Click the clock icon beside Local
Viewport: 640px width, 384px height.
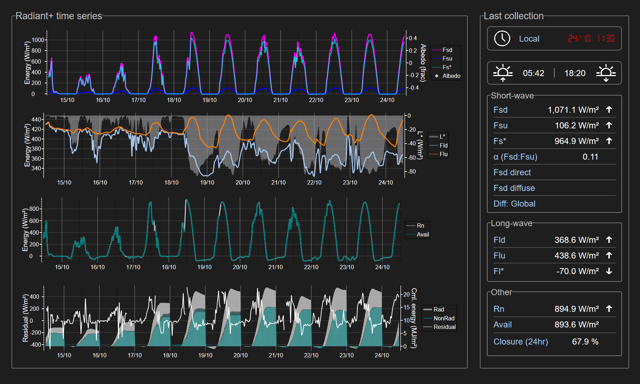(x=502, y=38)
